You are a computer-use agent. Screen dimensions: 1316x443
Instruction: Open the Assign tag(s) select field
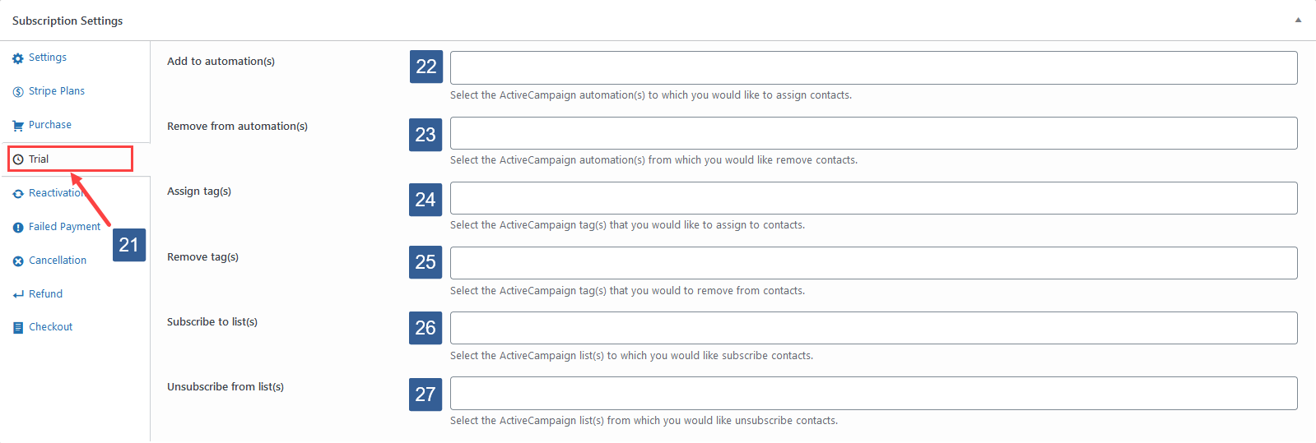coord(873,198)
